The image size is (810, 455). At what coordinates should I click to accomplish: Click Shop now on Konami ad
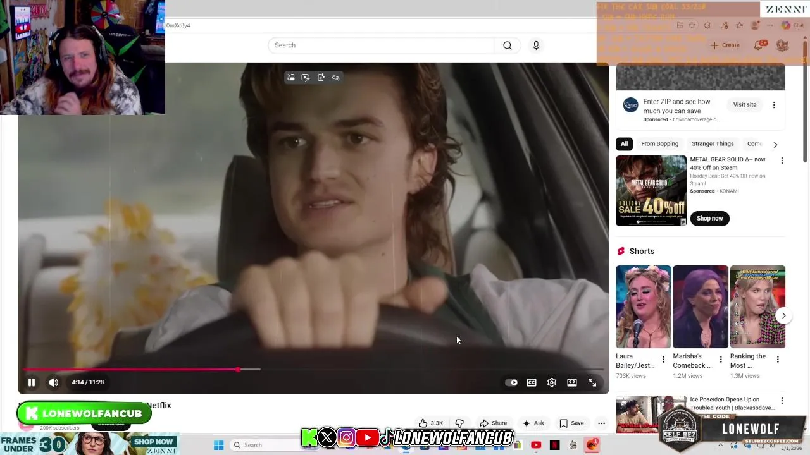pos(709,219)
